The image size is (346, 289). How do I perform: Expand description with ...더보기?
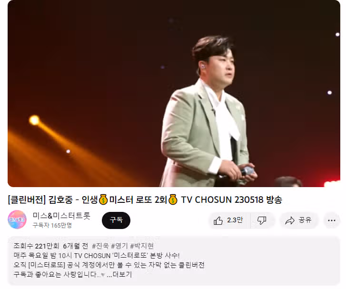(119, 274)
